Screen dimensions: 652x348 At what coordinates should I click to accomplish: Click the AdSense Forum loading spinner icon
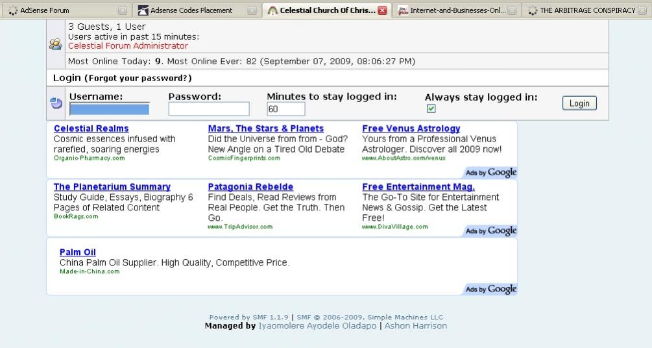click(x=13, y=10)
